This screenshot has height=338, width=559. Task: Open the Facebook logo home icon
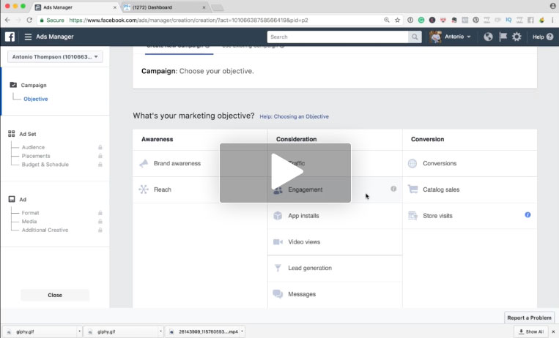[10, 37]
